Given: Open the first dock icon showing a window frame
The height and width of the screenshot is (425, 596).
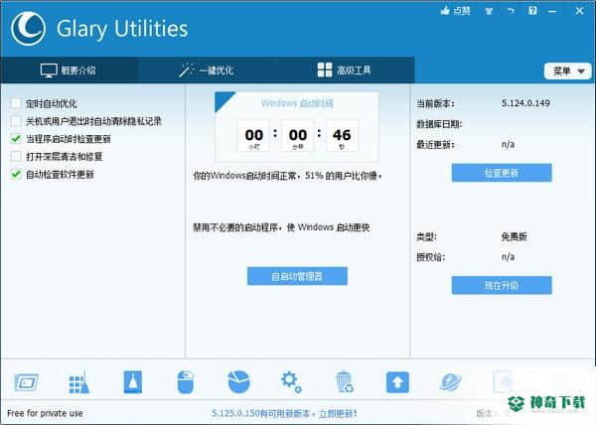Looking at the screenshot, I should click(x=26, y=382).
